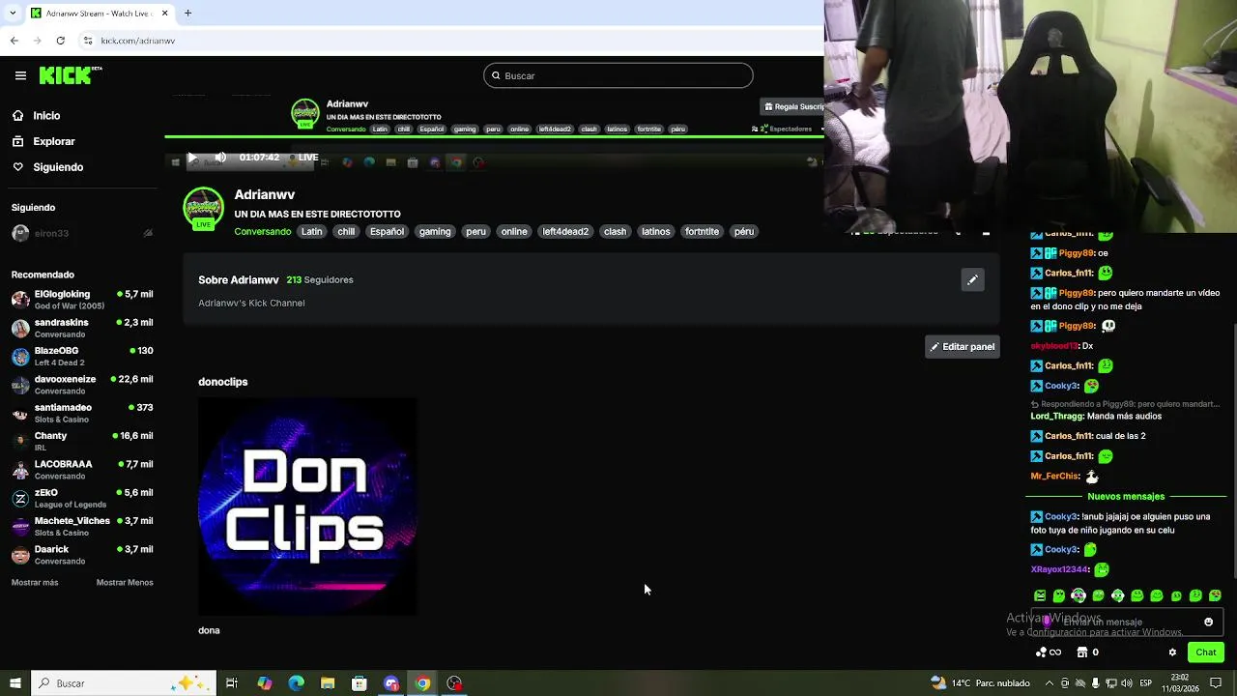
Task: Click the pencil edit icon in Sobre panel
Action: [972, 280]
